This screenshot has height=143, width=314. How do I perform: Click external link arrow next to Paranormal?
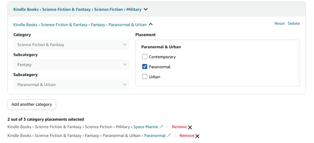(169, 135)
